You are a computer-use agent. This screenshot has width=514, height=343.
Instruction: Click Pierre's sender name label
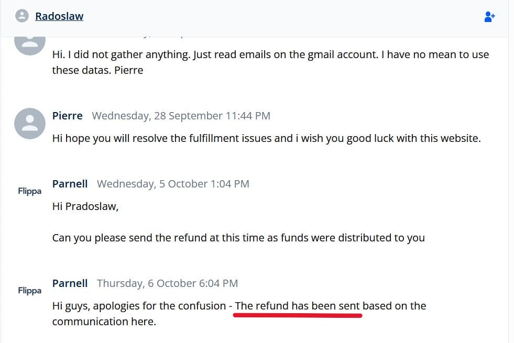pyautogui.click(x=67, y=116)
